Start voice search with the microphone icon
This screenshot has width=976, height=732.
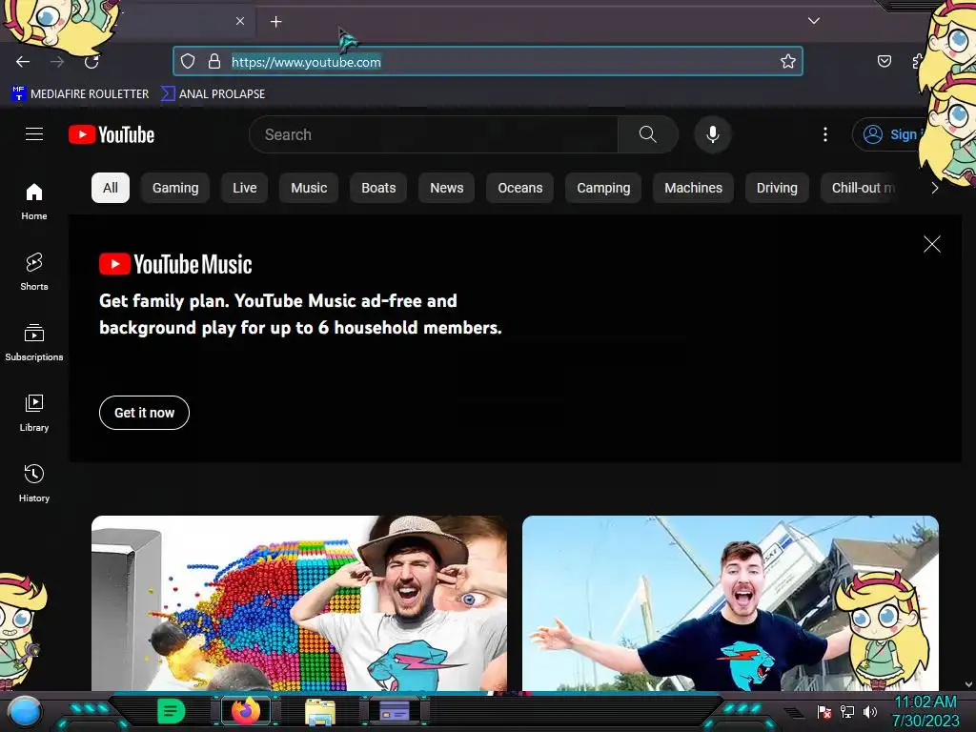click(713, 134)
